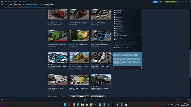Click Adicionar jogo at bottom left
The image size is (191, 107).
[x=7, y=100]
